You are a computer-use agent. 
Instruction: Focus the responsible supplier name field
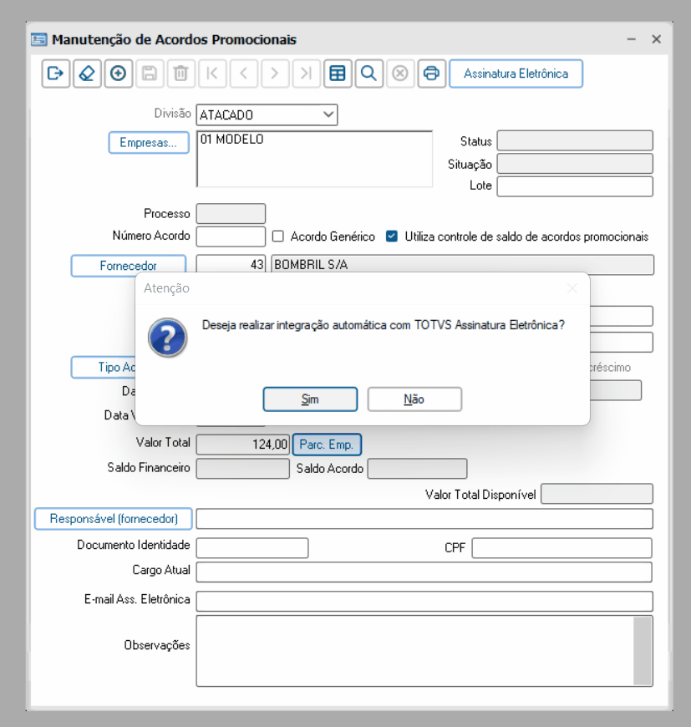[x=424, y=519]
